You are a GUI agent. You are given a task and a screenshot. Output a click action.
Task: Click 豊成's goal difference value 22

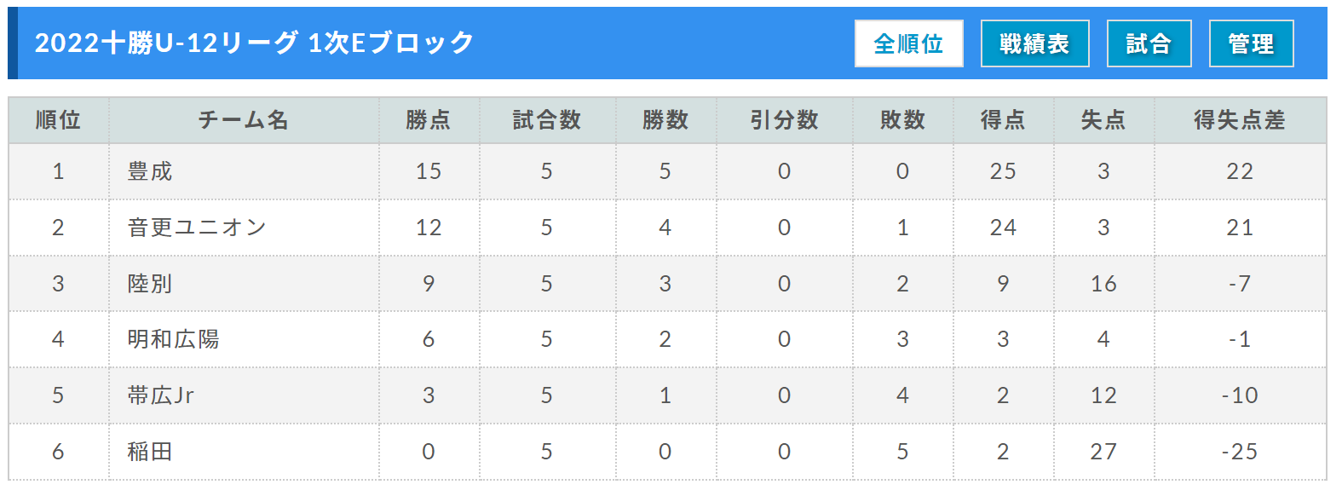pos(1240,171)
